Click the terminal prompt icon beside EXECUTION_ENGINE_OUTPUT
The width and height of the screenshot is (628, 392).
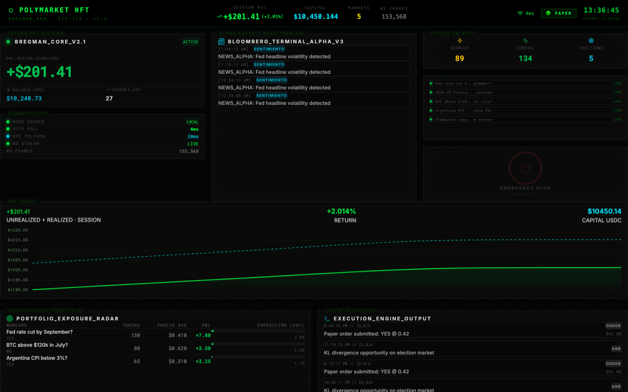327,318
